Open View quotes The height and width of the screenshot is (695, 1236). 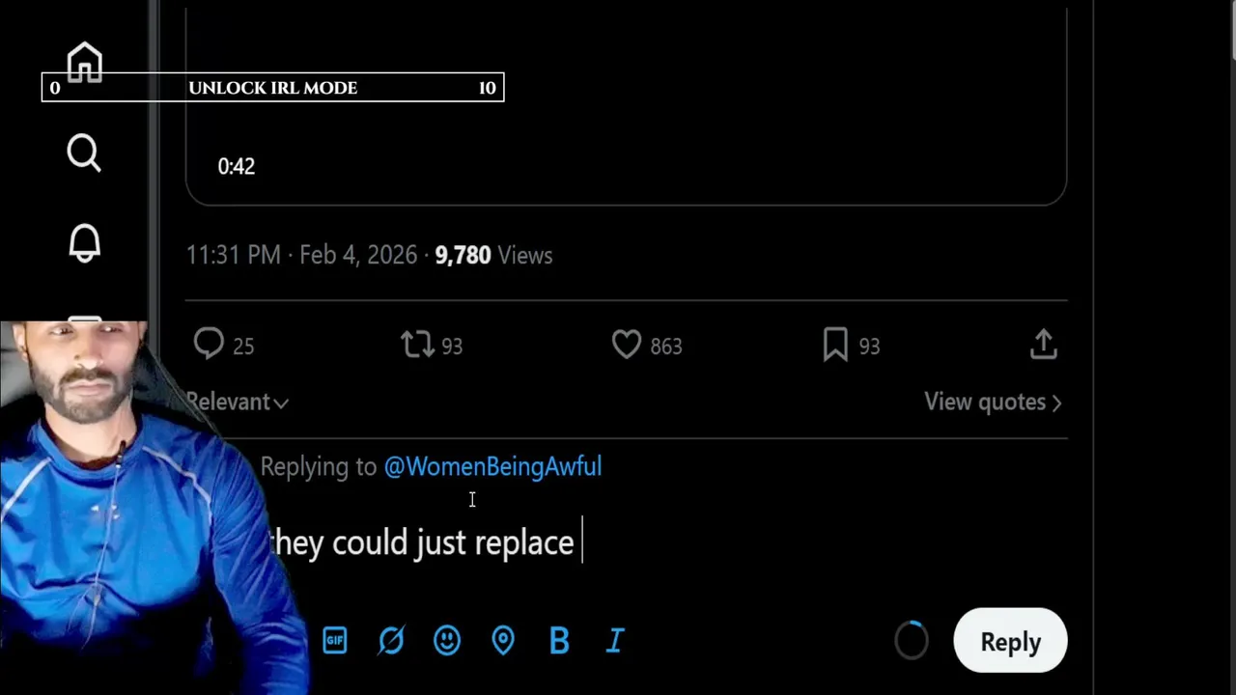992,402
